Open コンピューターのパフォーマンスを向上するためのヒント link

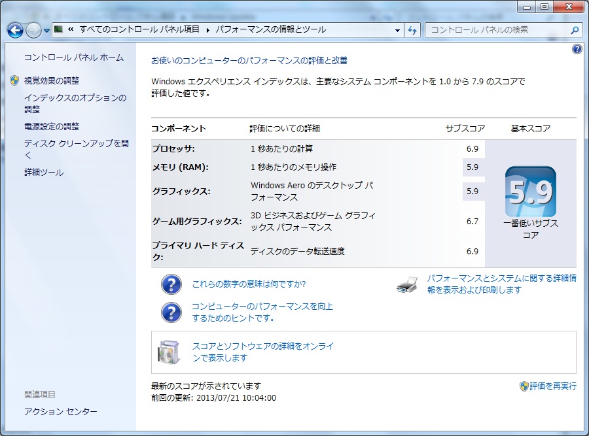[262, 312]
